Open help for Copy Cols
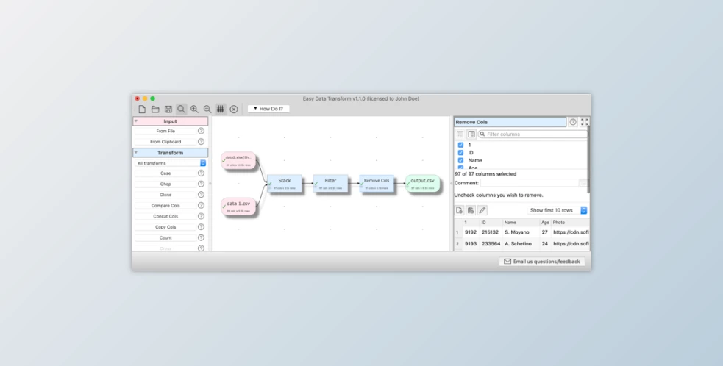 201,227
